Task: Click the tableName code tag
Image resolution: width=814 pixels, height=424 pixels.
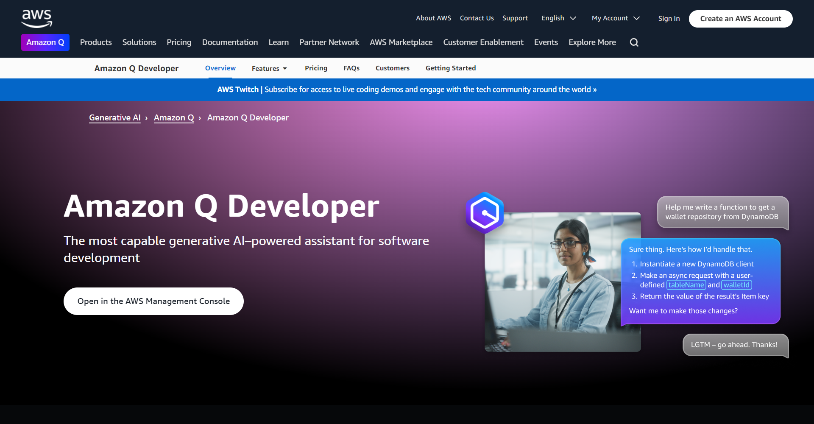Action: pos(686,285)
